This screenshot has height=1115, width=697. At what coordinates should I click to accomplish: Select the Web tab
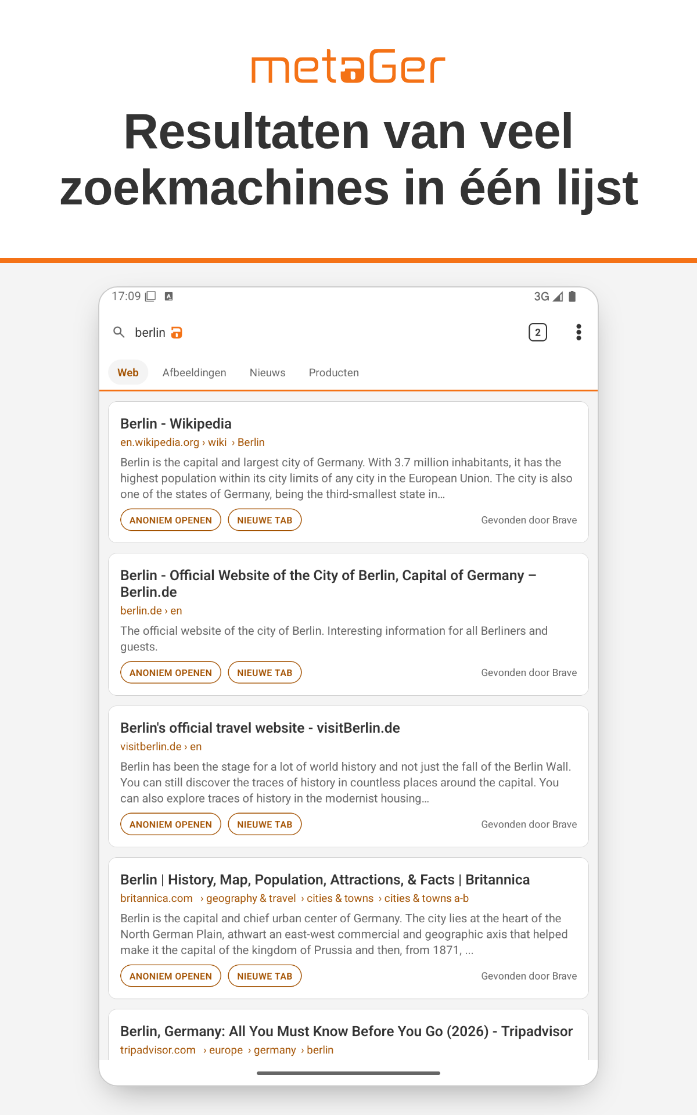point(128,373)
